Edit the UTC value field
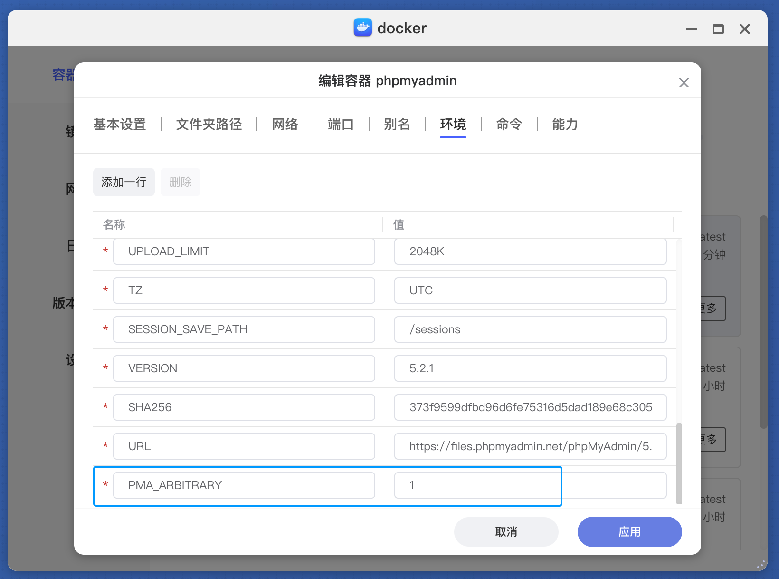This screenshot has width=779, height=579. pos(531,290)
